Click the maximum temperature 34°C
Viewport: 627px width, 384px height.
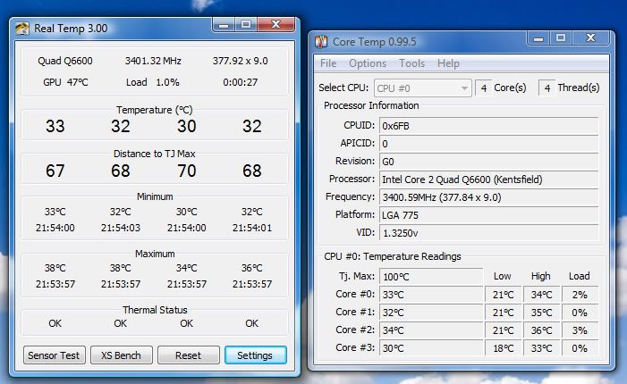click(186, 268)
